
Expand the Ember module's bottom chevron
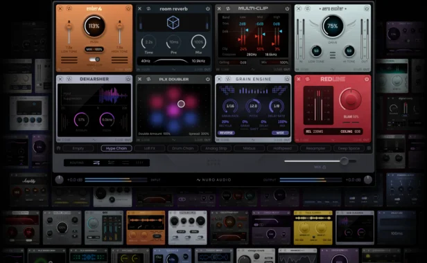coord(94,70)
